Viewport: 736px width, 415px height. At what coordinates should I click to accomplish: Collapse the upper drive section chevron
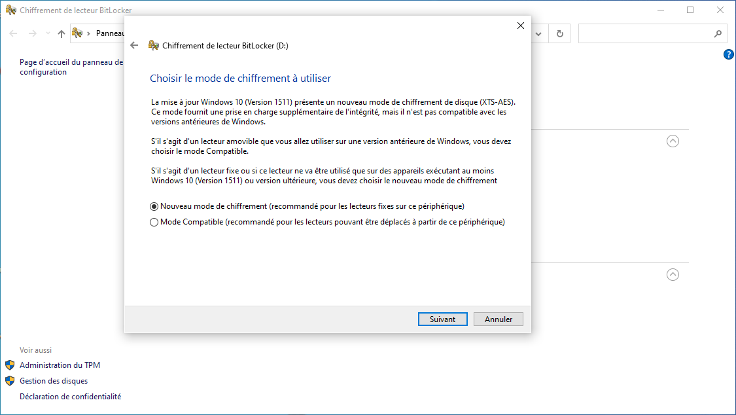673,141
